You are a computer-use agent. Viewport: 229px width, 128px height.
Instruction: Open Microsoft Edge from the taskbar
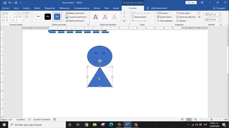111,125
